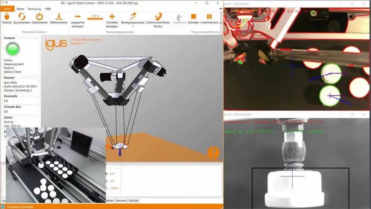This screenshot has height=209, width=371.
Task: Open the orange help question mark icon
Action: point(213,153)
